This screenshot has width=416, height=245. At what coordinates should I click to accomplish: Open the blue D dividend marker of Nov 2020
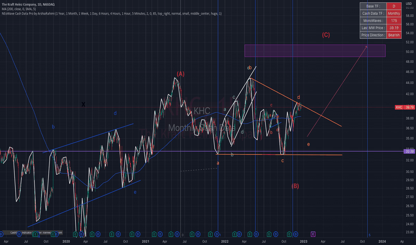pos(138,234)
